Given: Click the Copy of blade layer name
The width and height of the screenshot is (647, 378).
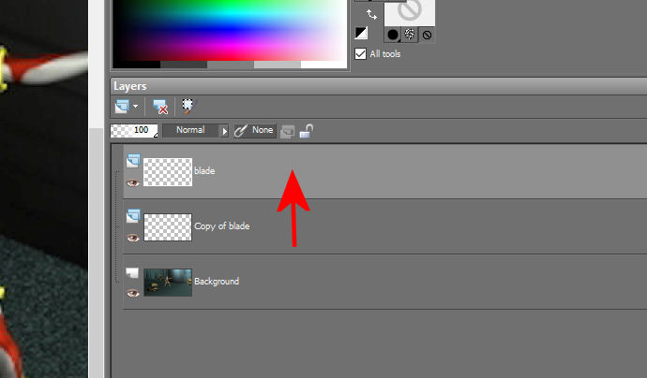Looking at the screenshot, I should [221, 226].
